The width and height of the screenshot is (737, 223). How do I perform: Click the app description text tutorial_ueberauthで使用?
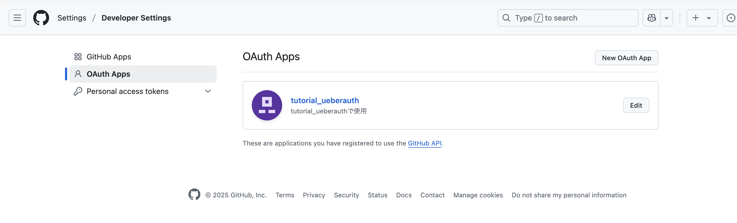click(328, 111)
